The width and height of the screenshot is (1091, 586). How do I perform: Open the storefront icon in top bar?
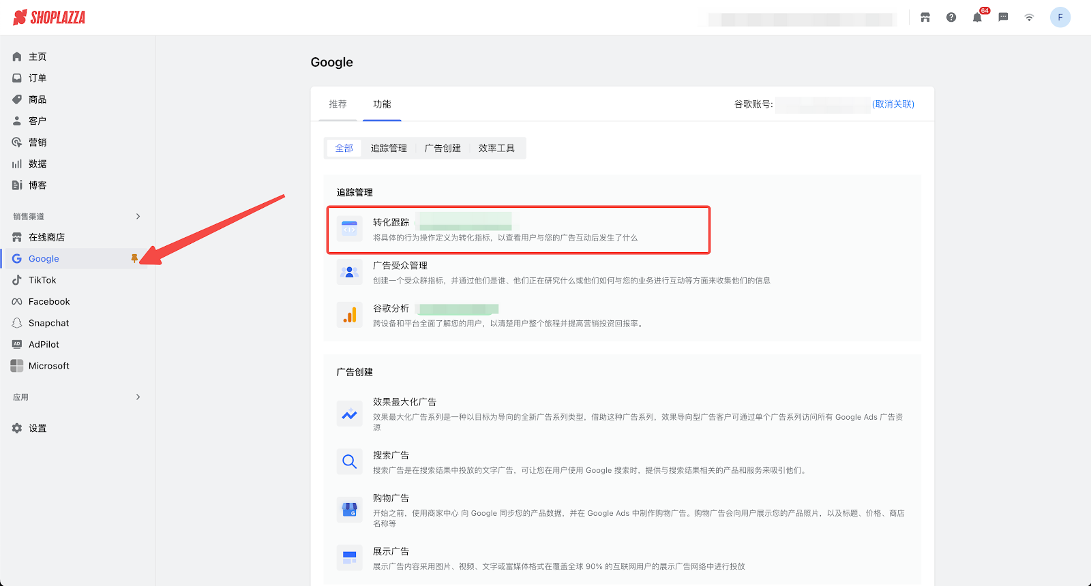click(925, 18)
